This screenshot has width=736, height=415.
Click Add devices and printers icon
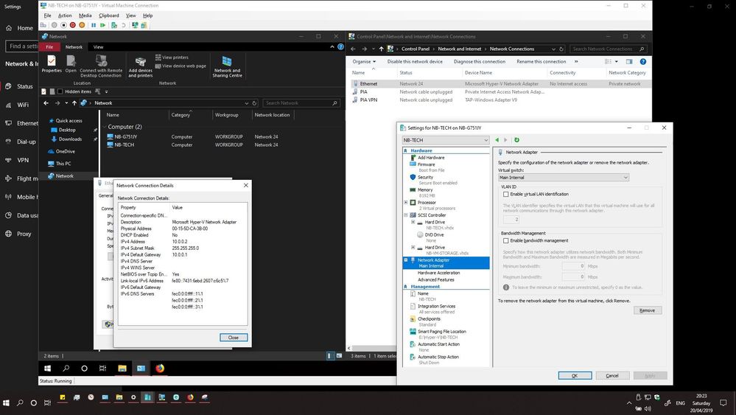pos(140,66)
